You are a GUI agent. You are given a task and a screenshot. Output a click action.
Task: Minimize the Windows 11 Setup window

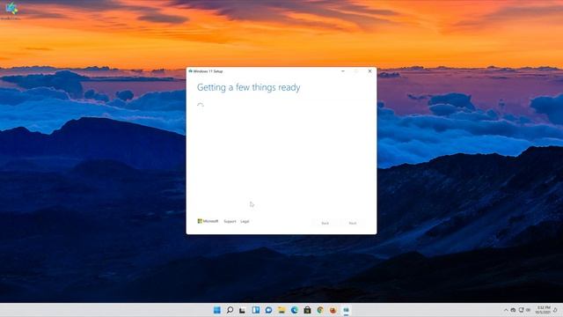point(343,71)
